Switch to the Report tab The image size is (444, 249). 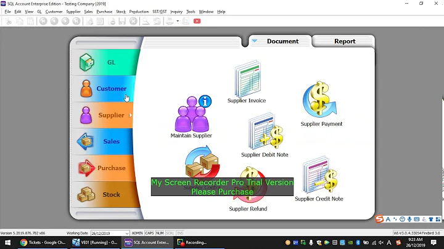tap(344, 41)
